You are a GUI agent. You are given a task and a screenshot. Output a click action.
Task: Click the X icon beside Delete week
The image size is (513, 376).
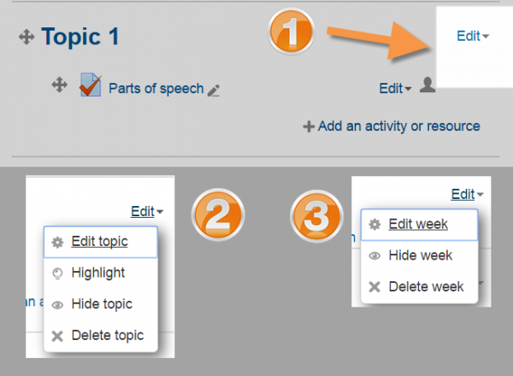374,287
